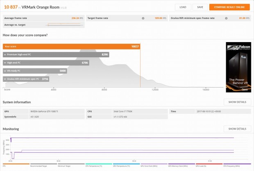254x171 pixels.
Task: Click the 3716 Oculus minimum score
Action: (45, 79)
